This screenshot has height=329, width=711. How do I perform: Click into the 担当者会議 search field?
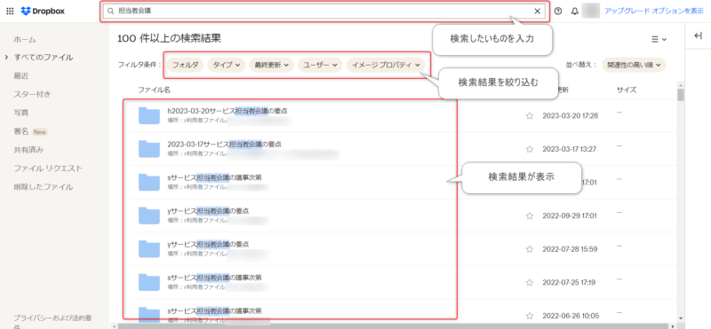(x=317, y=12)
